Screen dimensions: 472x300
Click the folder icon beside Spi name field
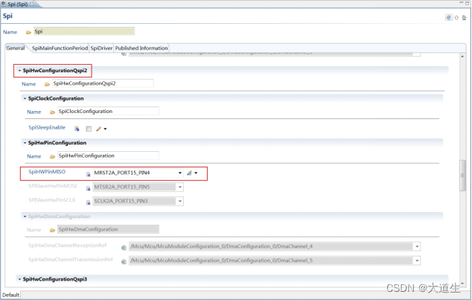click(x=28, y=32)
